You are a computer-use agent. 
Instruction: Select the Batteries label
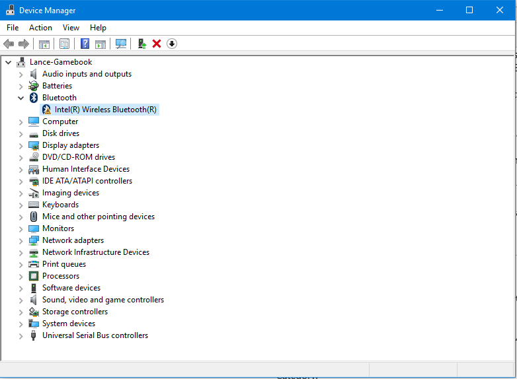click(x=57, y=86)
